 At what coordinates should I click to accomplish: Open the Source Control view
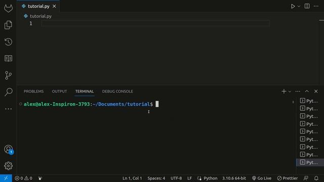pyautogui.click(x=8, y=75)
